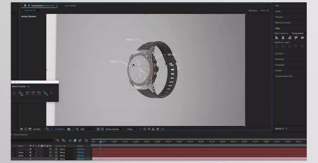Screen dimensions: 318x163
Task: Toggle hide shy layers icon in timeline
Action: pyautogui.click(x=70, y=141)
